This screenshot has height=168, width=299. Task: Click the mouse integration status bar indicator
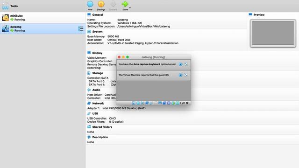(x=173, y=103)
